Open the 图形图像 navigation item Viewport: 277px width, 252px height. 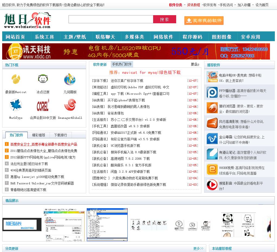221,37
